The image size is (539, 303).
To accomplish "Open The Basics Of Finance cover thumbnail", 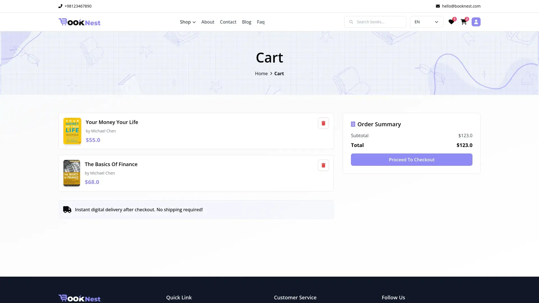I will pos(72,173).
